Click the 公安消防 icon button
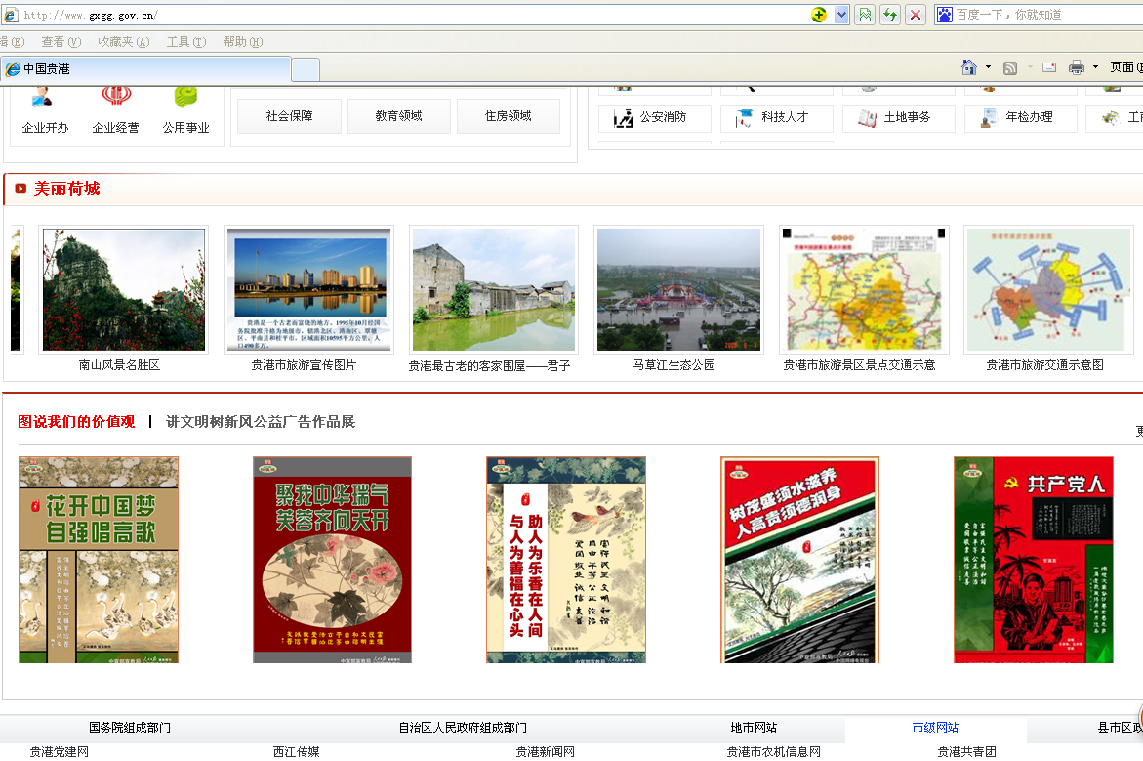Screen dimensions: 1143x761 point(655,117)
